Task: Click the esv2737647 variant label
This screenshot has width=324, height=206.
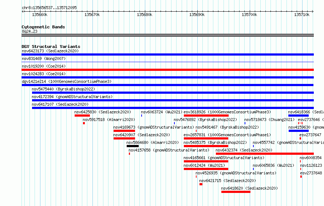Action: [x=310, y=135]
